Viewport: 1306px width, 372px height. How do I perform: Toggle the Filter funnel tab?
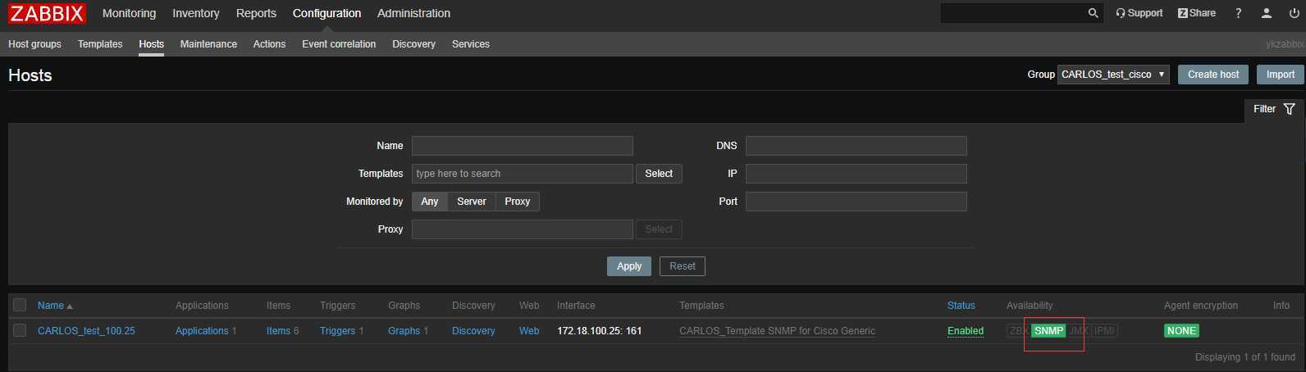pos(1274,109)
